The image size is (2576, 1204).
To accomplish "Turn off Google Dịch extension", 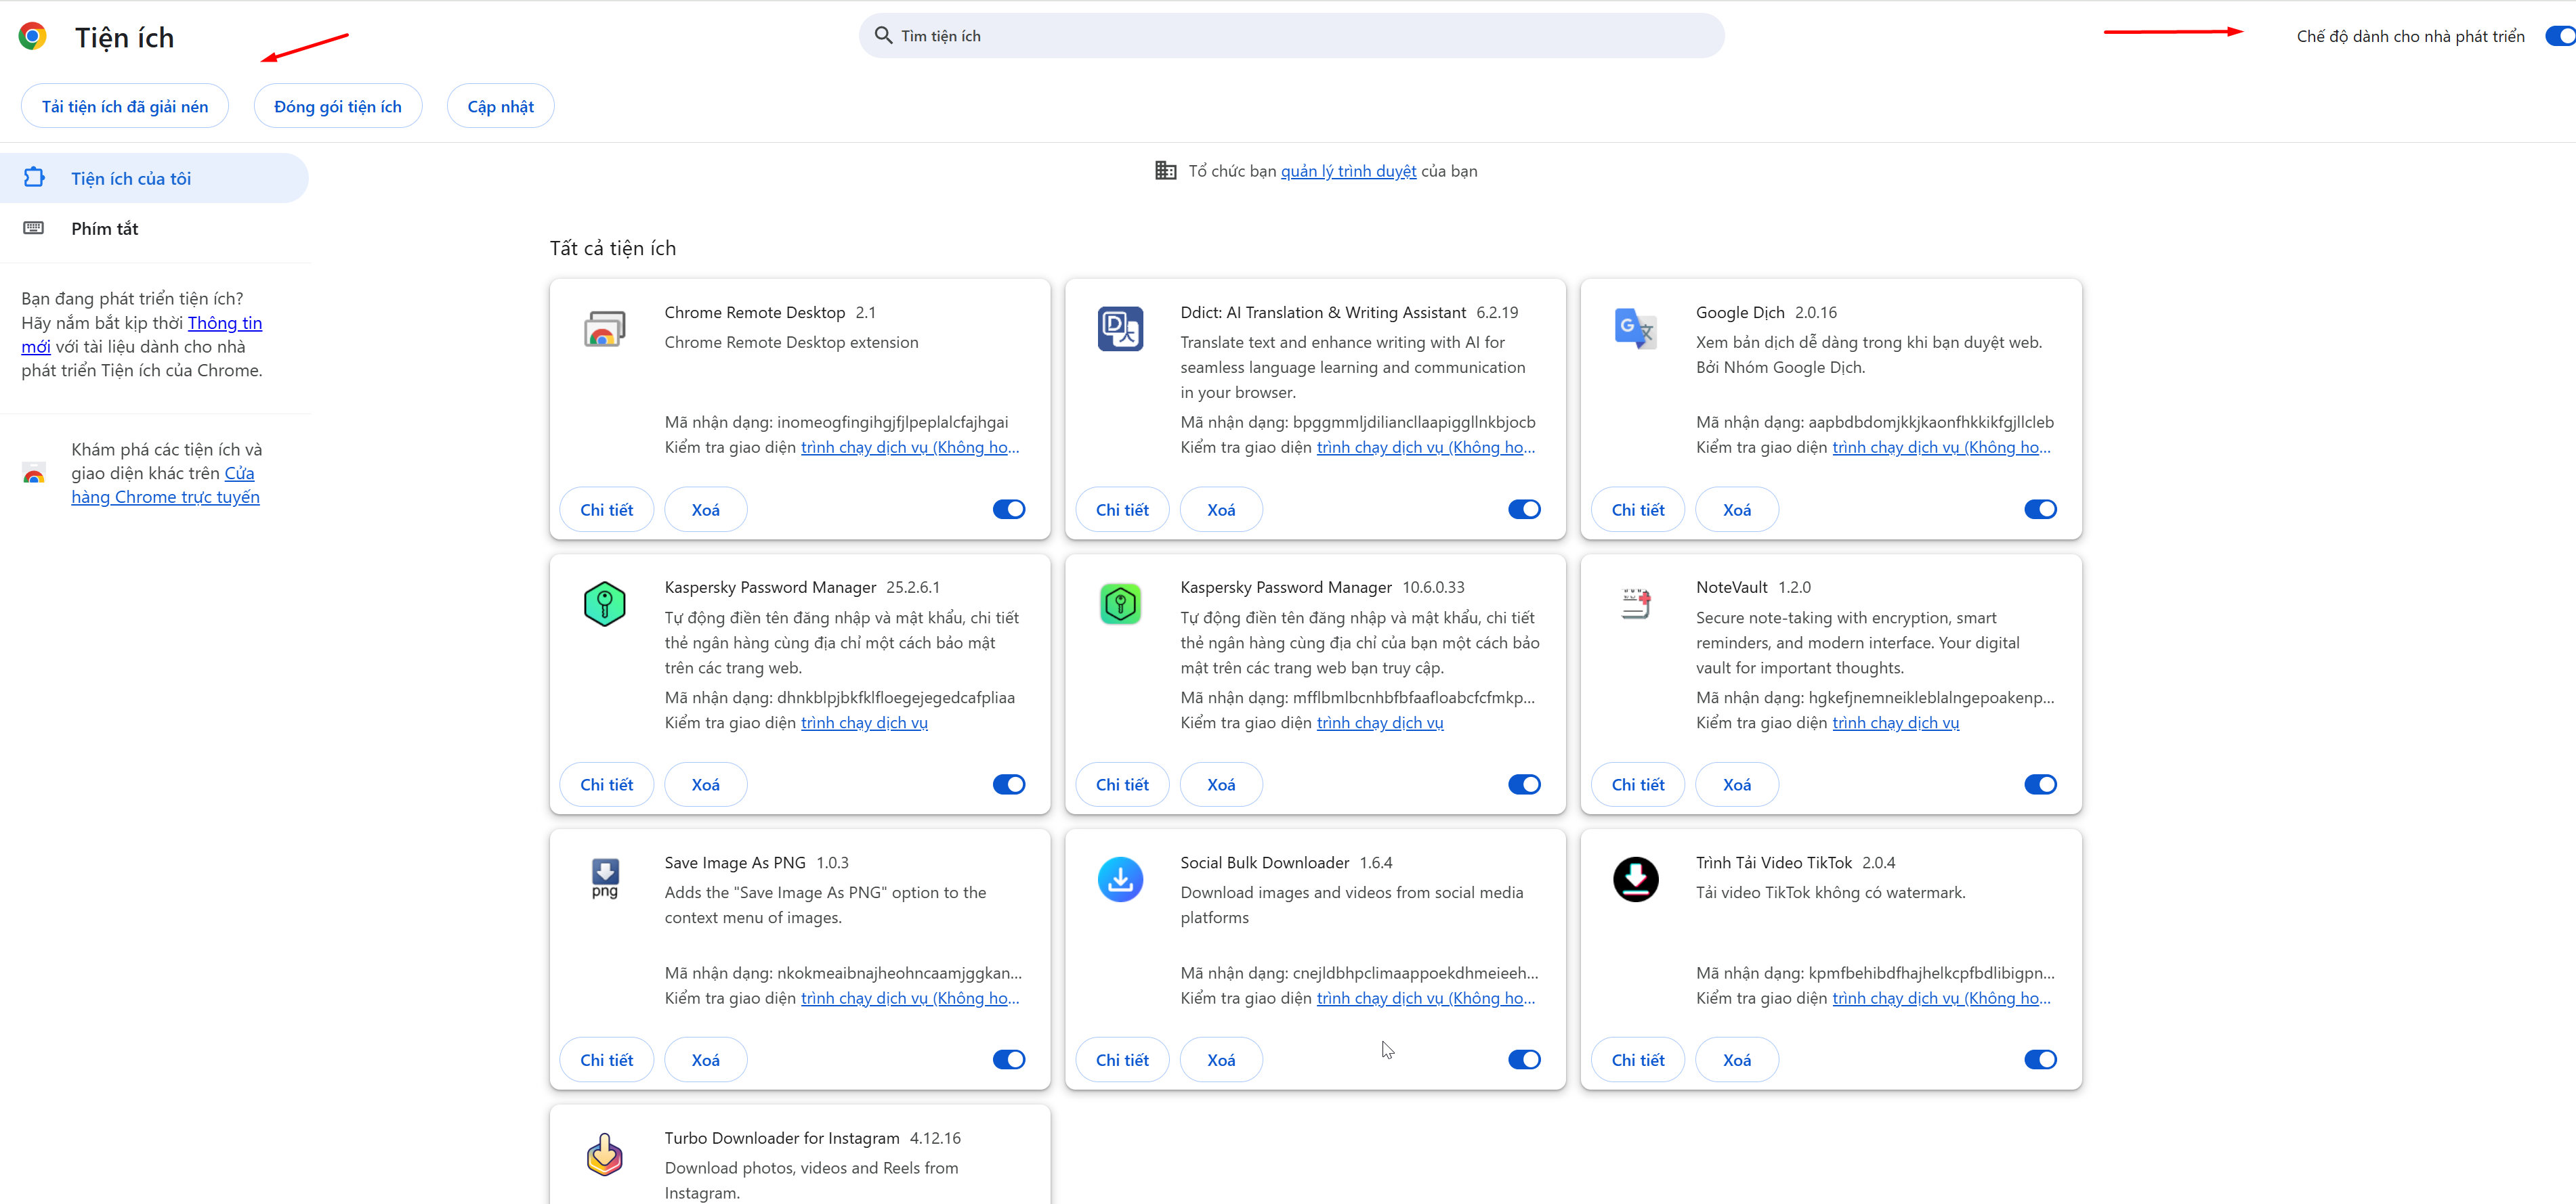I will tap(2040, 510).
